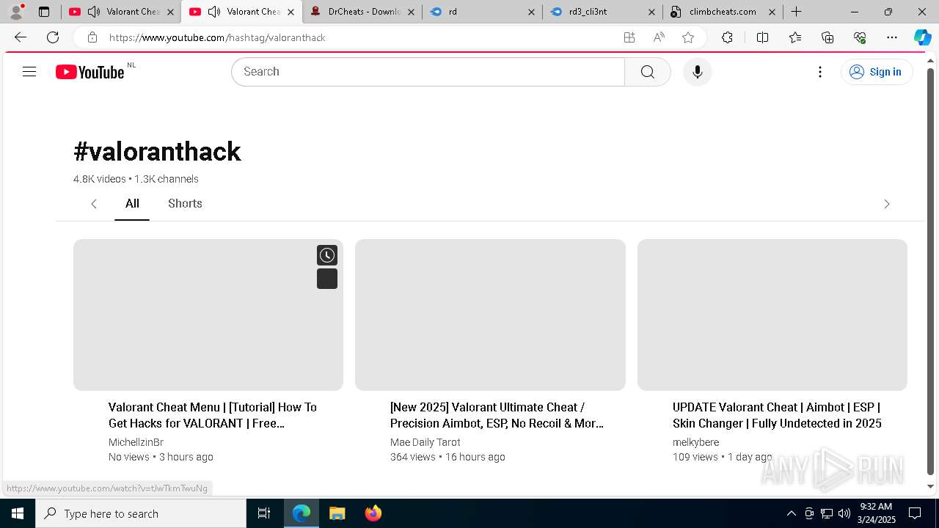Viewport: 939px width, 528px height.
Task: Go back with browser back arrow
Action: click(x=21, y=37)
